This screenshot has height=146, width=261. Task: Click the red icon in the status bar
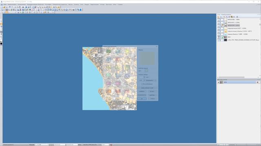pyautogui.click(x=111, y=145)
